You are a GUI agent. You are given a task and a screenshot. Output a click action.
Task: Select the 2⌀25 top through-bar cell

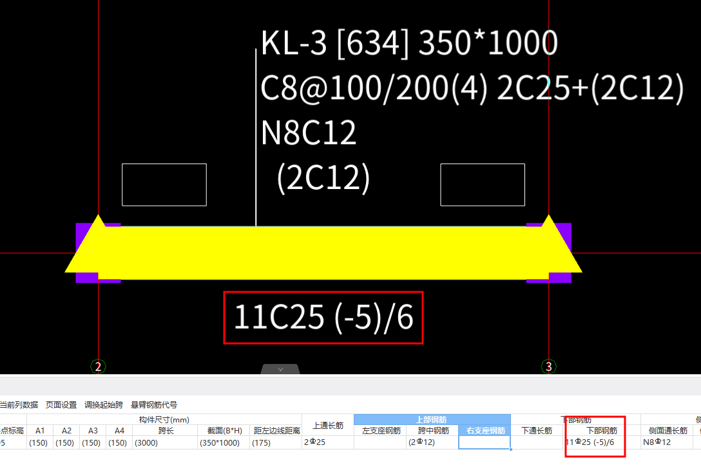[328, 442]
